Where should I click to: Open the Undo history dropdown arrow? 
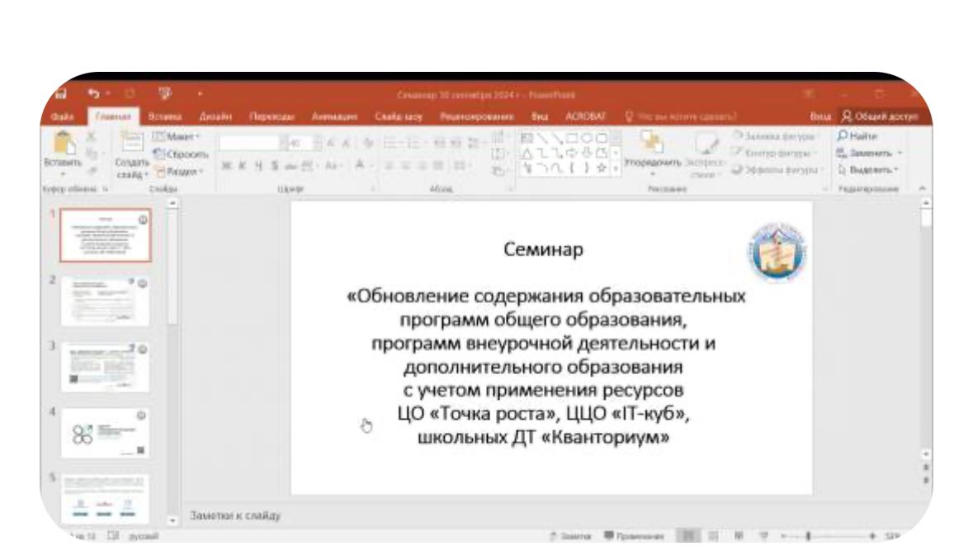pos(108,94)
